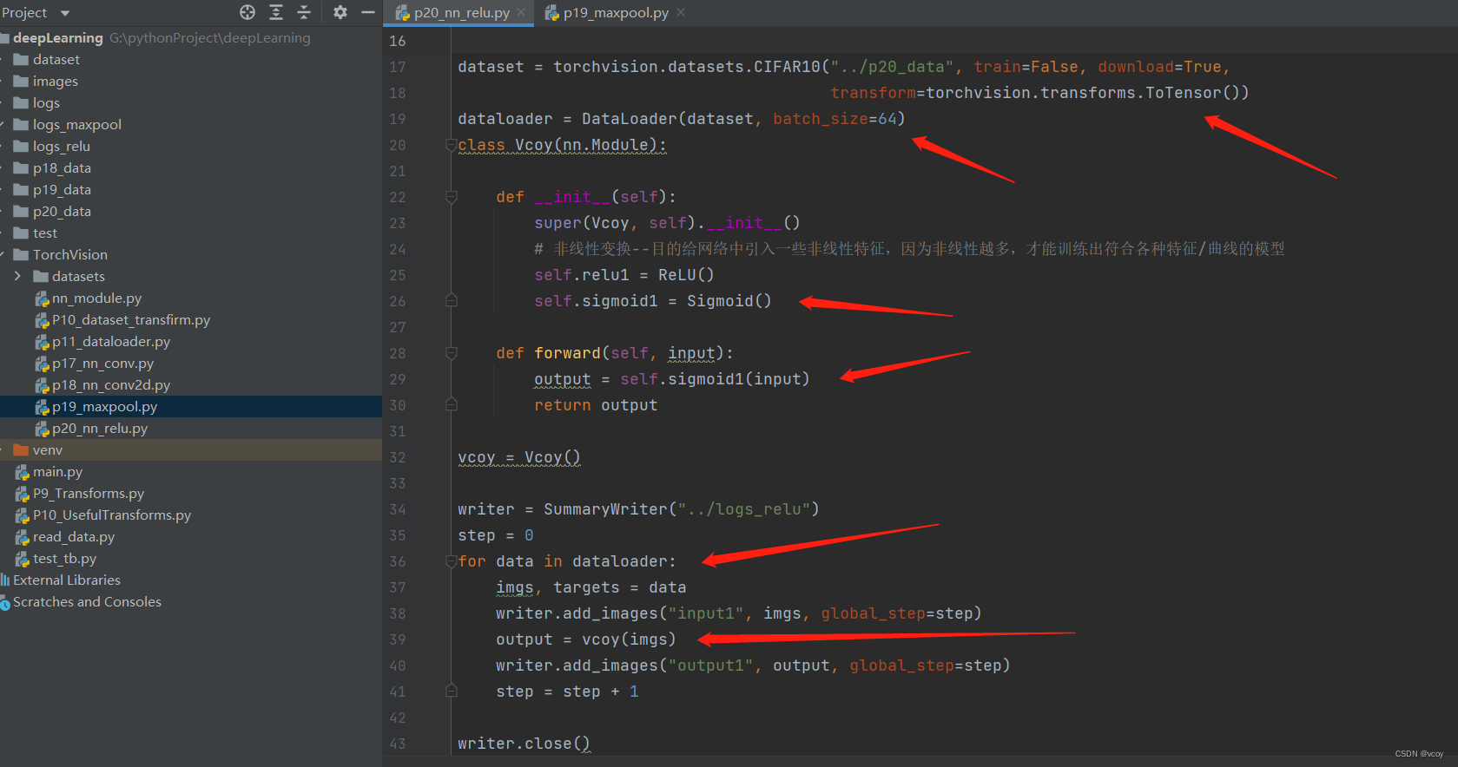Click line number 29 in gutter

[398, 379]
